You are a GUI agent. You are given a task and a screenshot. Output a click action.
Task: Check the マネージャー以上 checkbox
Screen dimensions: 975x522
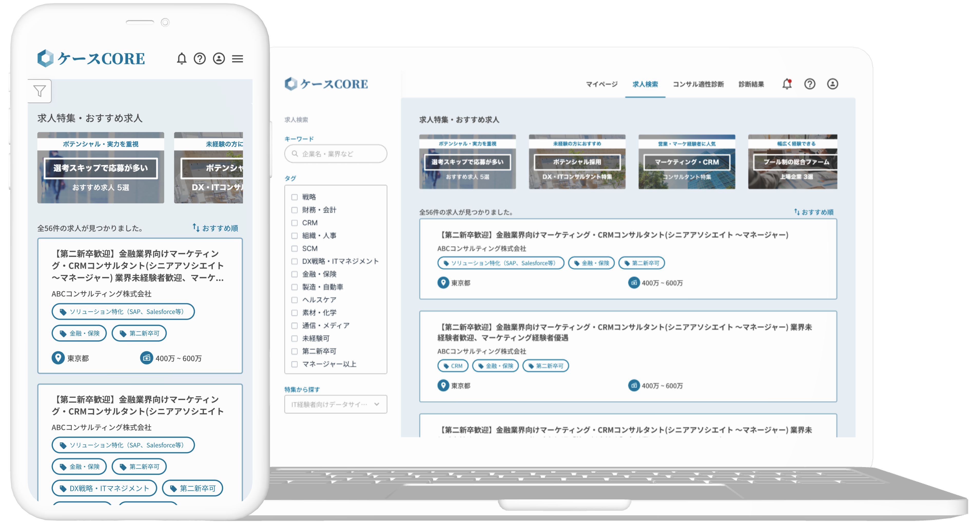[x=295, y=364]
